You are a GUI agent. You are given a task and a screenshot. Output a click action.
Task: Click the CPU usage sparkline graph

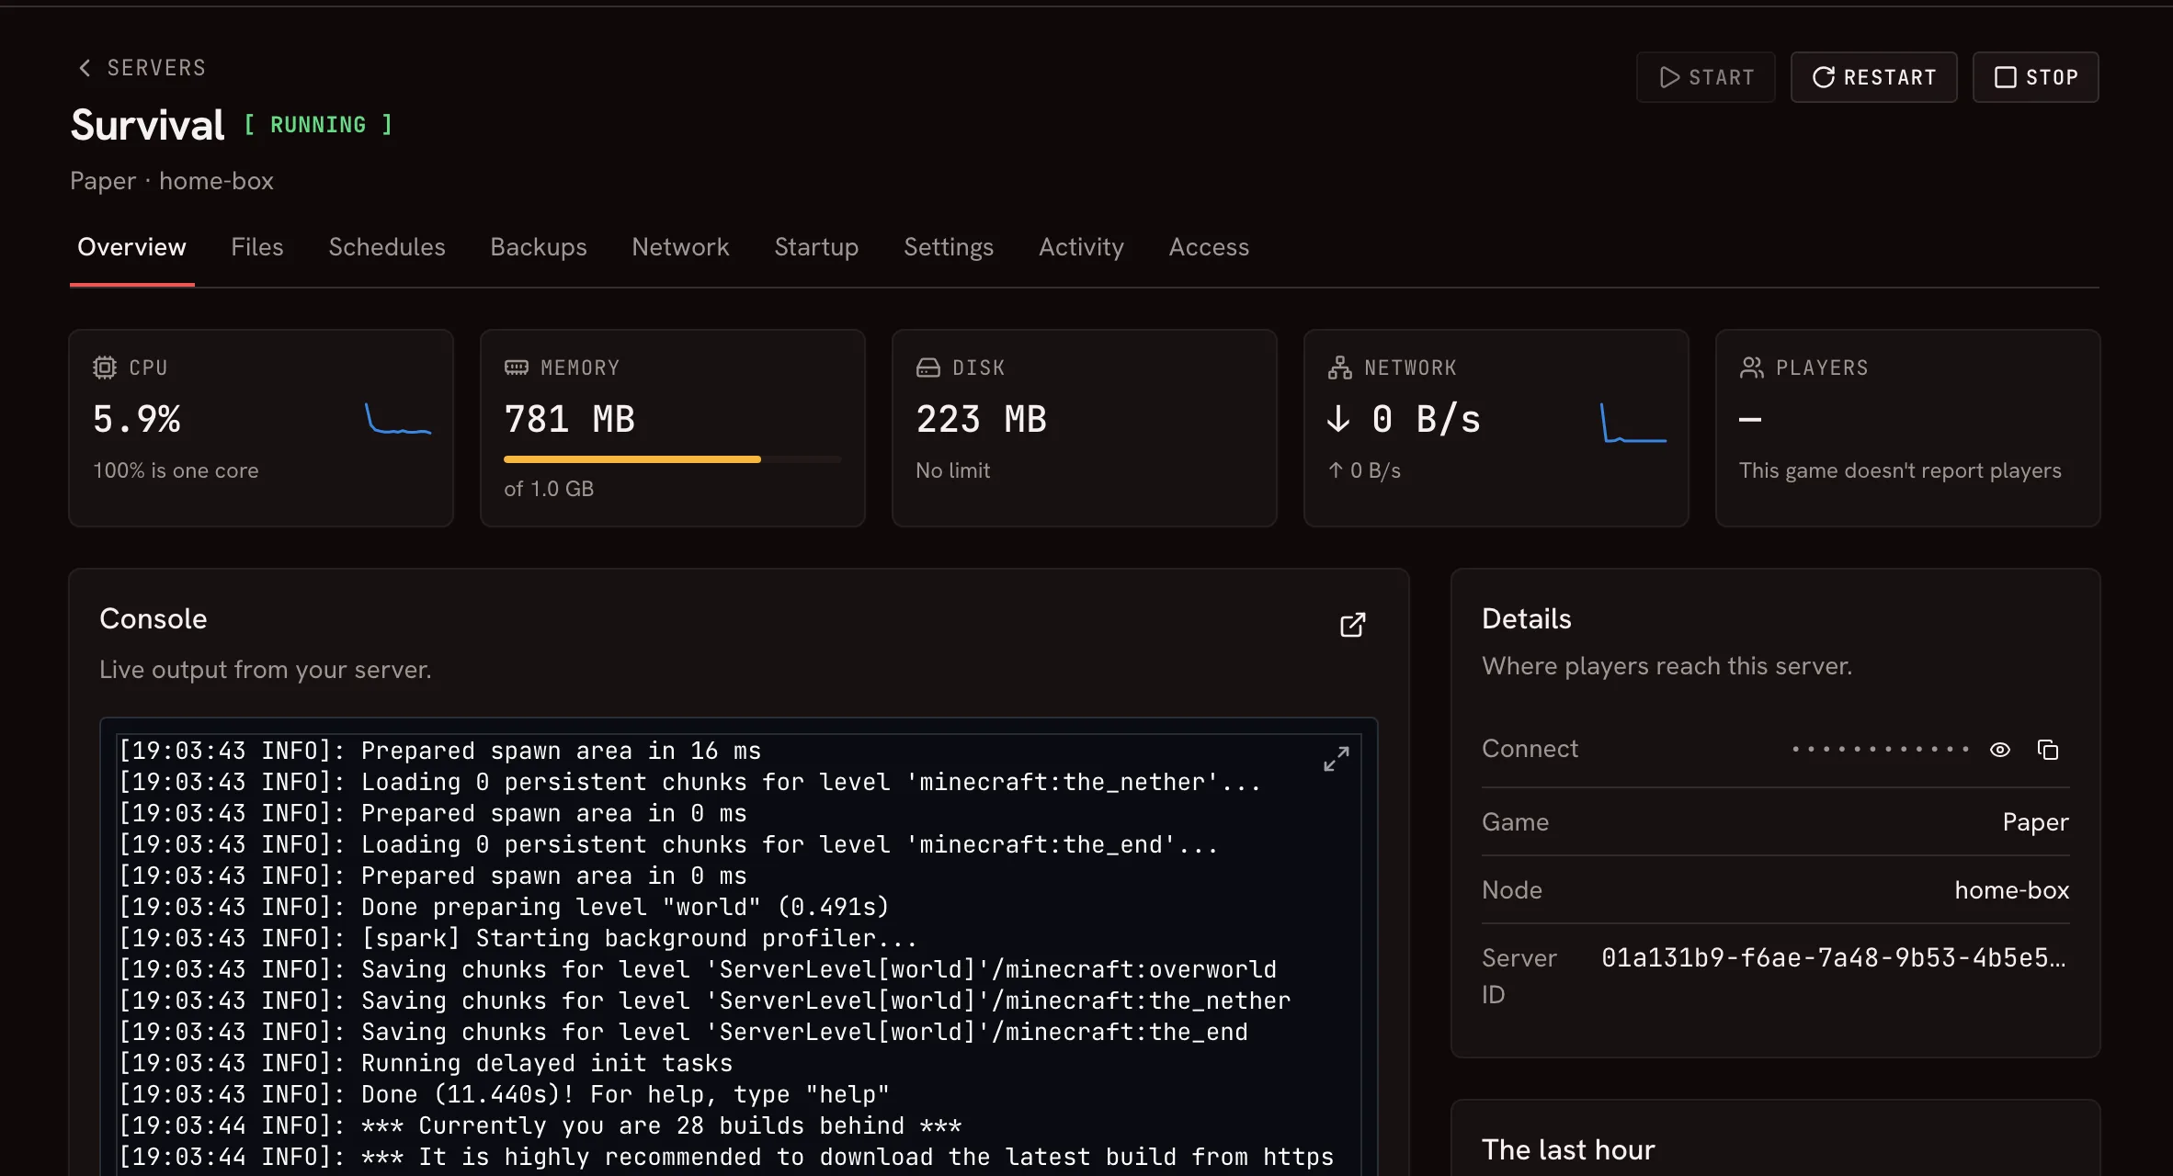click(398, 419)
